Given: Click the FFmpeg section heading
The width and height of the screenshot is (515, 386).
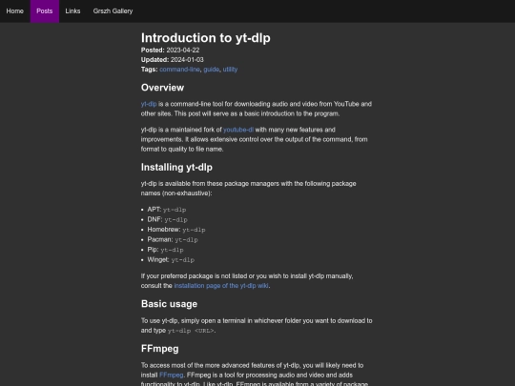Looking at the screenshot, I should pyautogui.click(x=160, y=349).
